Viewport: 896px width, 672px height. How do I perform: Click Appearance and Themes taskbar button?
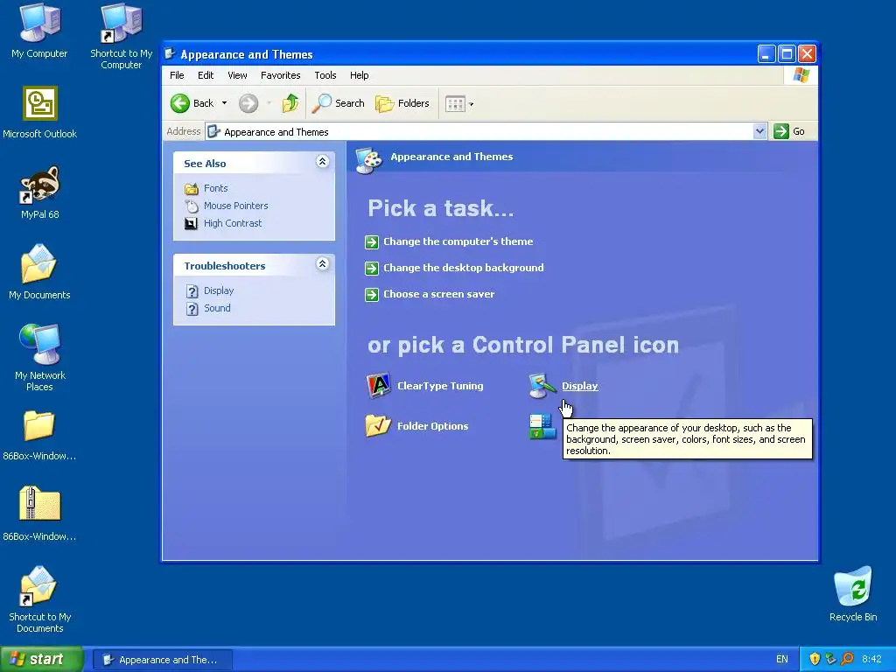point(162,660)
